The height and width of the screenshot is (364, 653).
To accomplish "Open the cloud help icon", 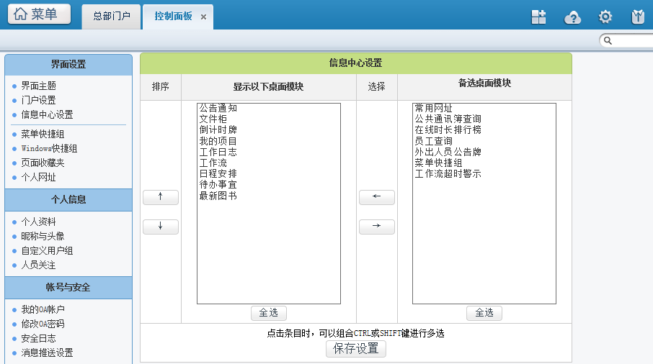I will click(572, 17).
